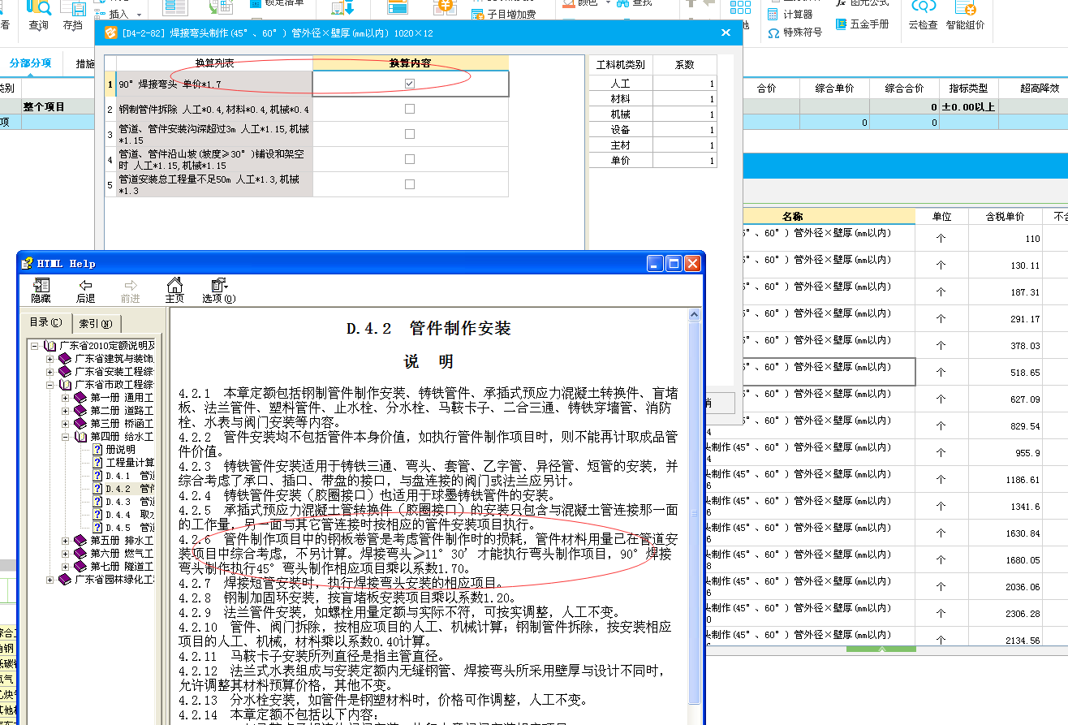The height and width of the screenshot is (725, 1068).
Task: Switch to the 目录 tab in Help
Action: [x=45, y=323]
